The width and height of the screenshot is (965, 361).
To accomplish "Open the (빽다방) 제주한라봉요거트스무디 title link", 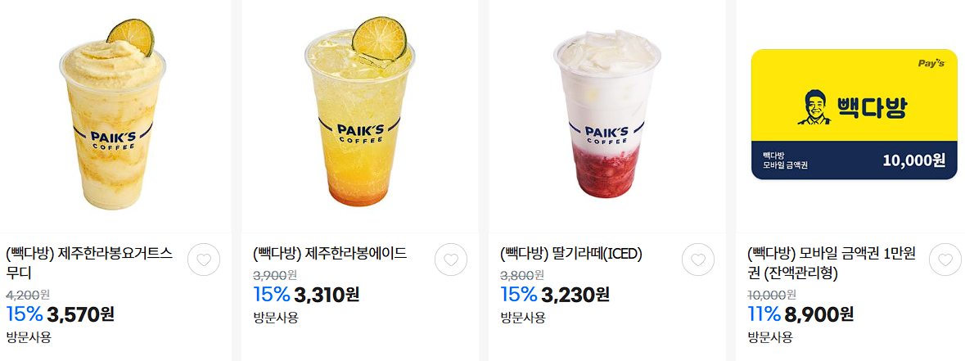I will click(90, 263).
